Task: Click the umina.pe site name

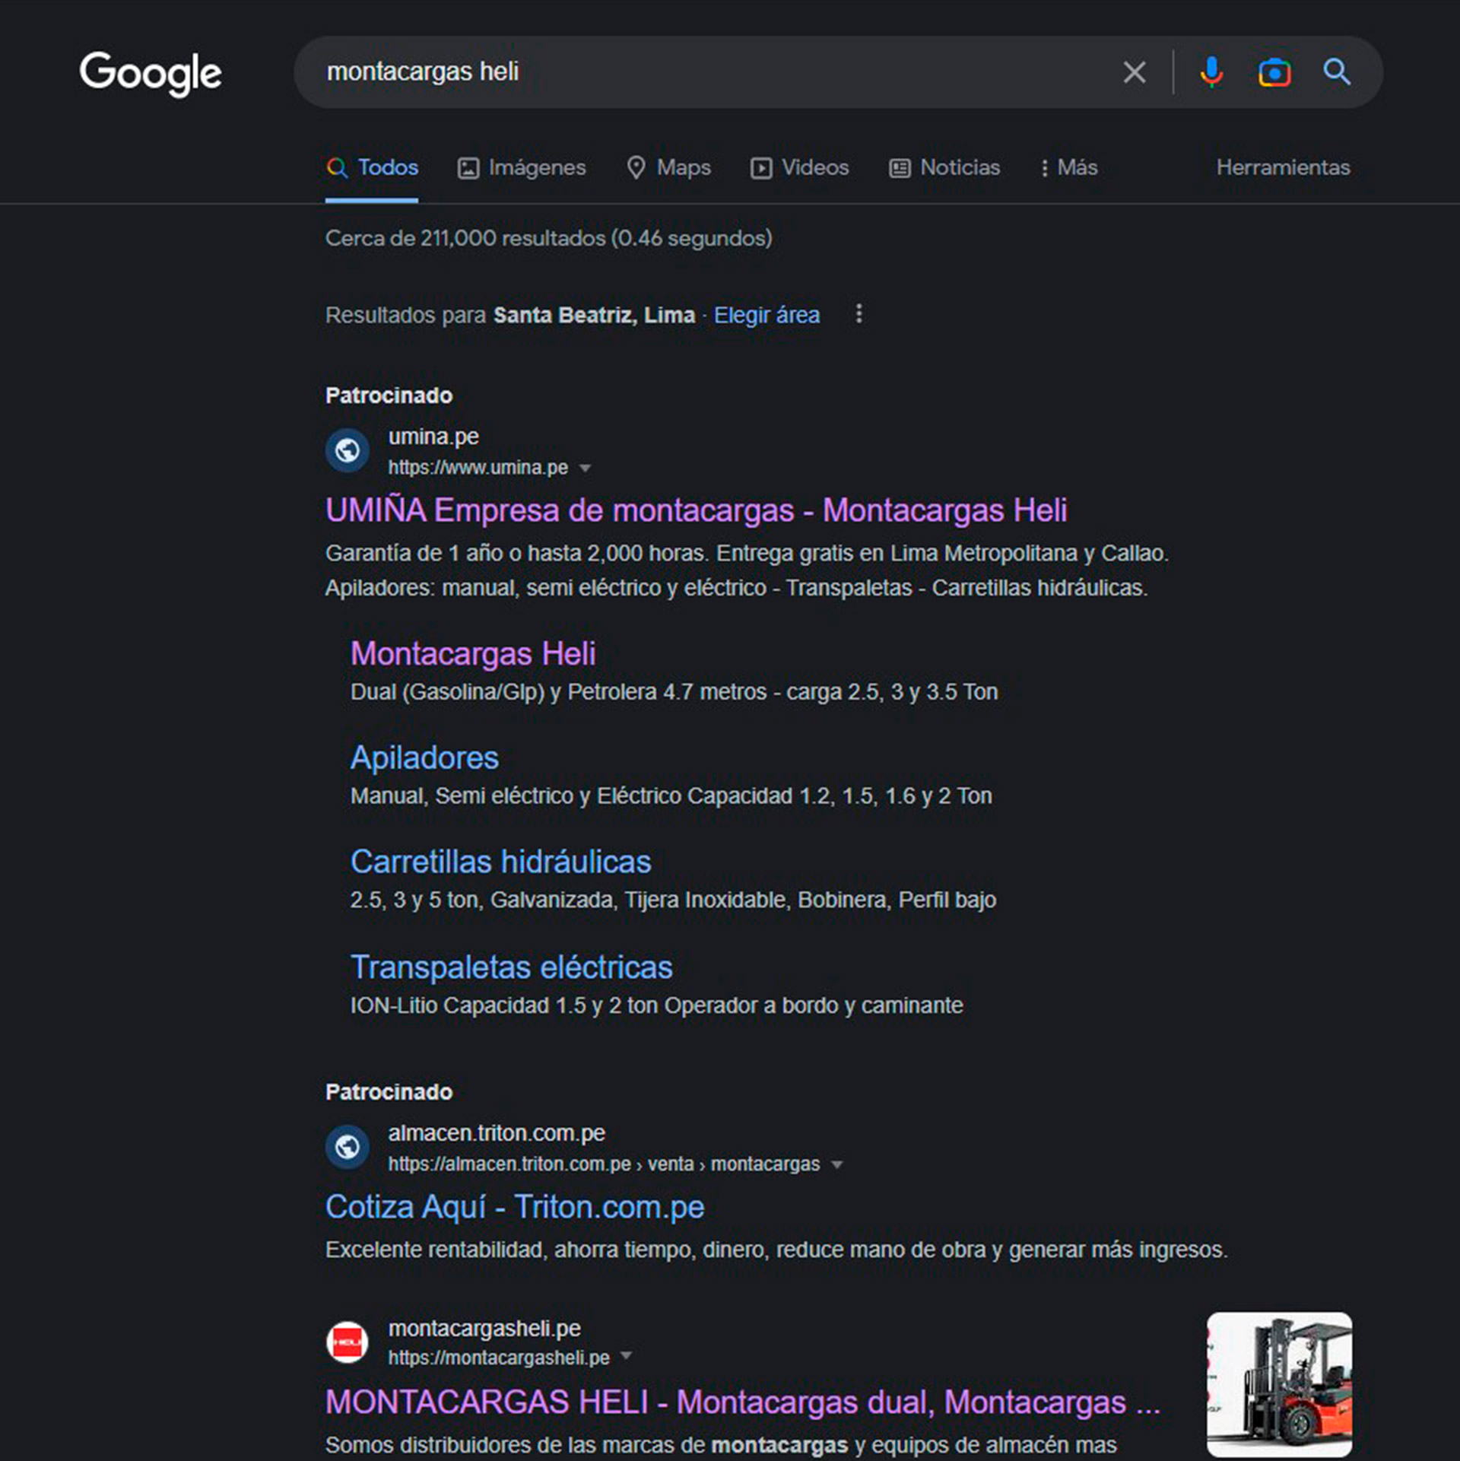Action: coord(433,437)
